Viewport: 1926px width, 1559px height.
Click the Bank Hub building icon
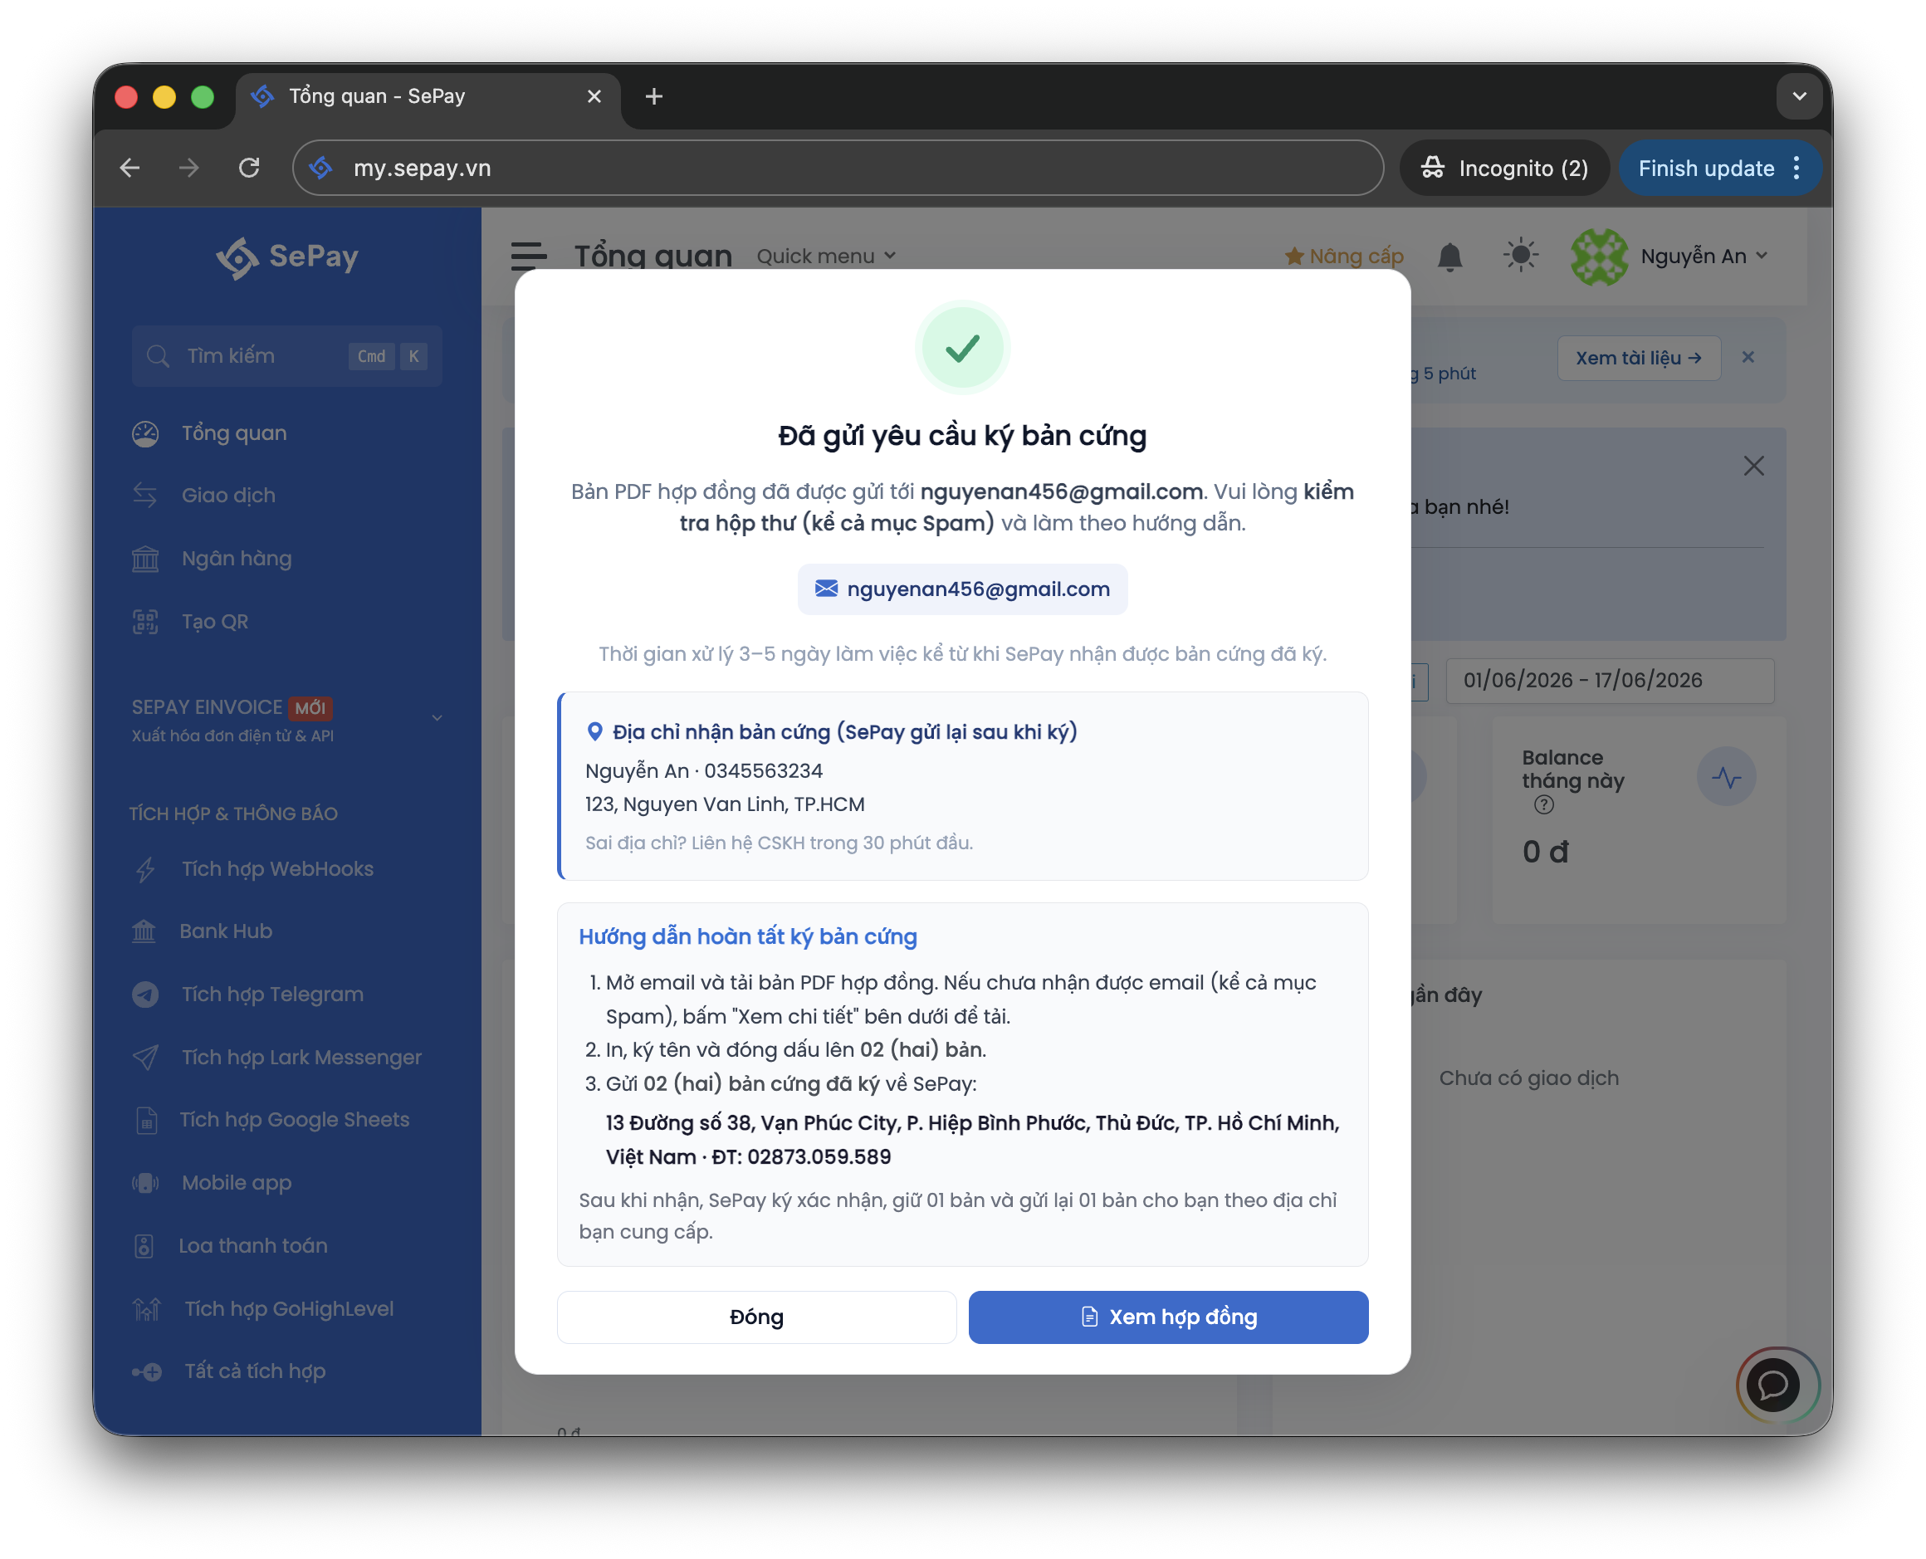click(x=144, y=931)
